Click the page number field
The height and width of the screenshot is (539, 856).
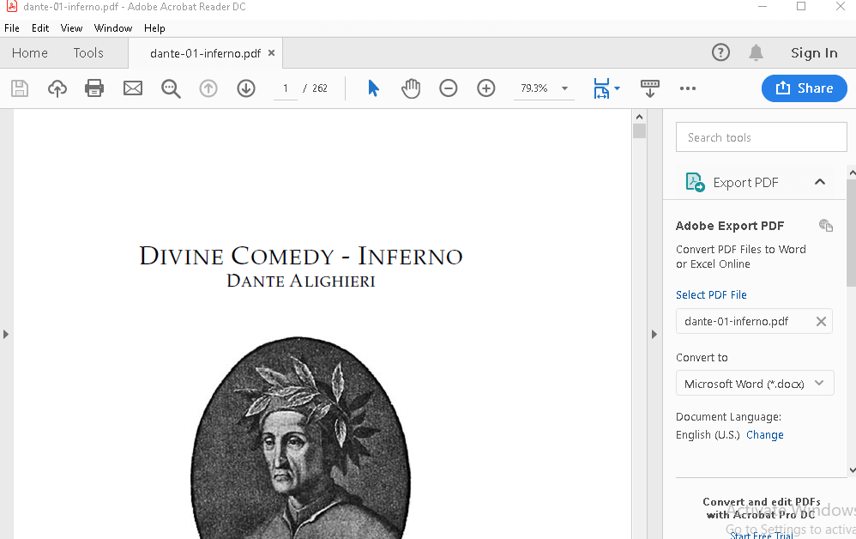pos(286,88)
